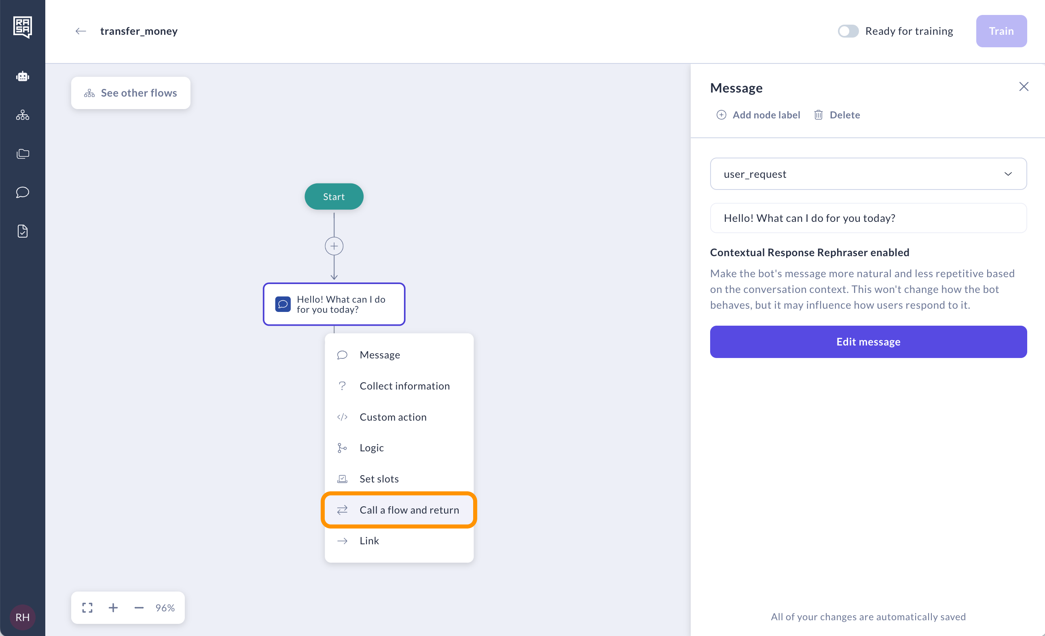1045x636 pixels.
Task: Open the document checkmark sidebar icon
Action: tap(23, 231)
